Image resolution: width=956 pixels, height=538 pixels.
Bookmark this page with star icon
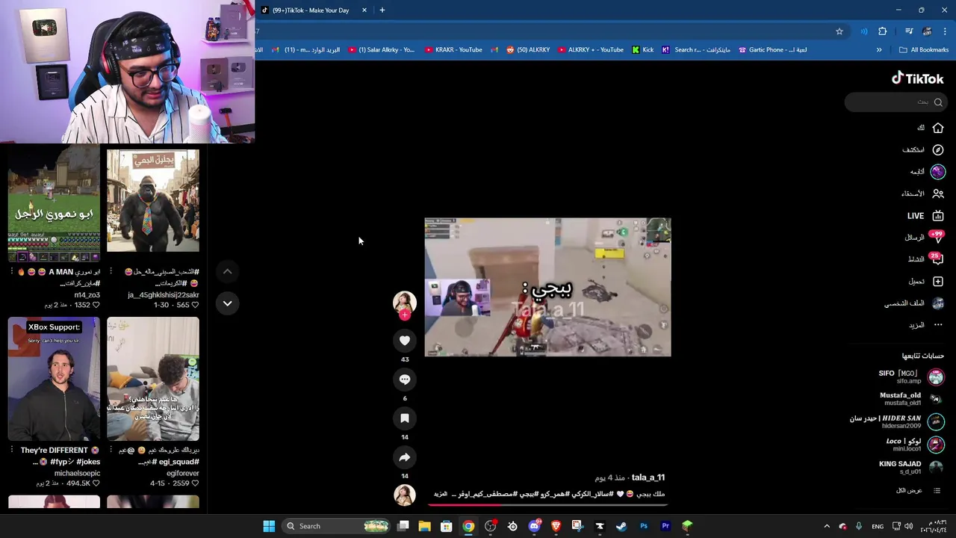point(839,31)
